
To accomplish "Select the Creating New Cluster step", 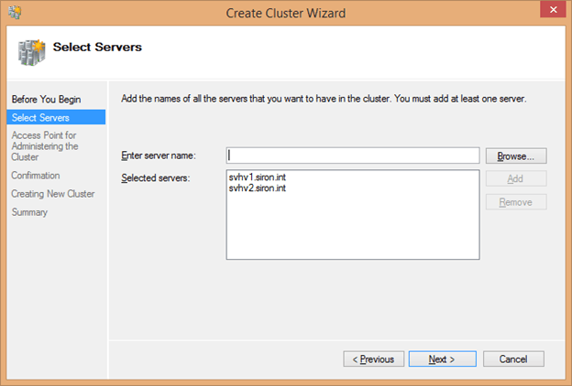I will [52, 194].
